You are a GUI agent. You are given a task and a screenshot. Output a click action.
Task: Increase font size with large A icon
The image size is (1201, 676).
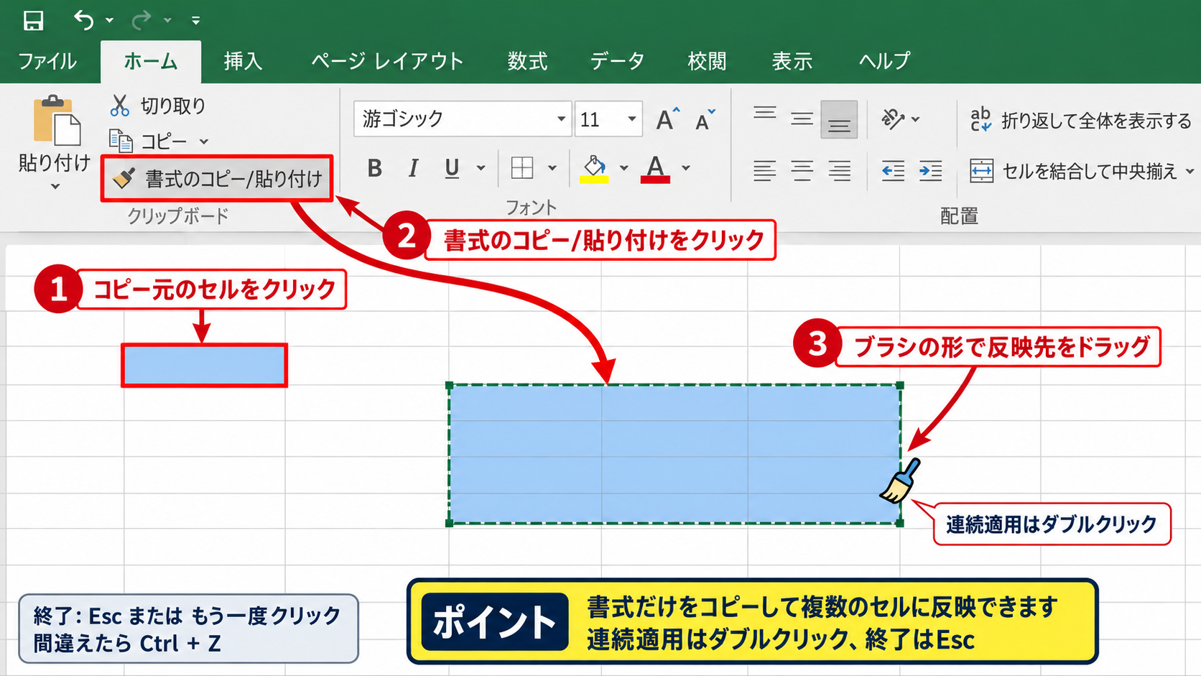667,119
